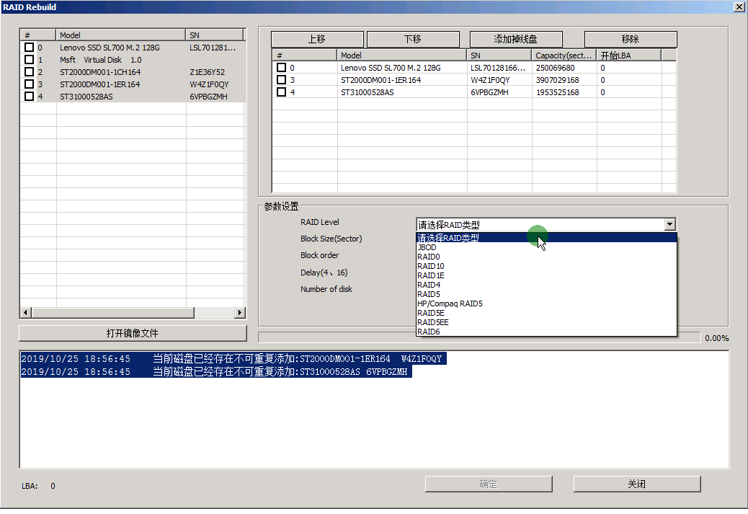Open image file with 打开镜像文件 button
748x514 pixels.
pos(132,333)
